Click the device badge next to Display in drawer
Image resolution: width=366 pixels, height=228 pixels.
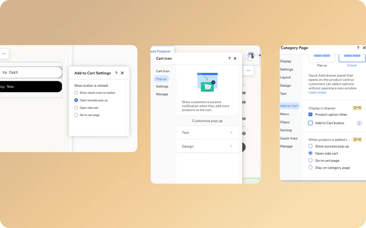click(357, 108)
